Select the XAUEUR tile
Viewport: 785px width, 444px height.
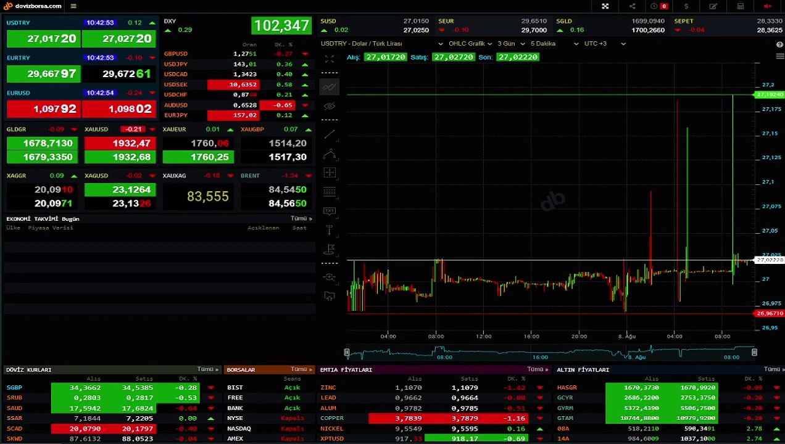(x=197, y=144)
